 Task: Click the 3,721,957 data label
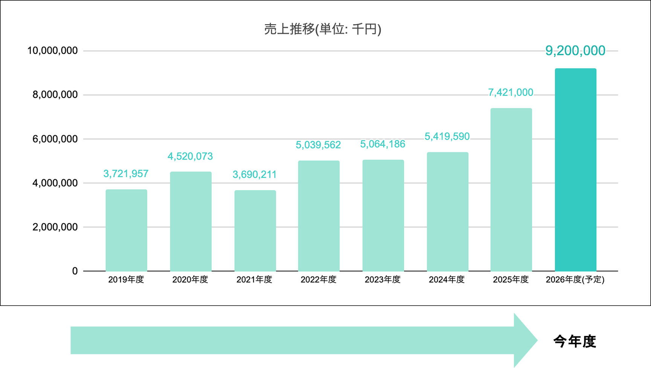click(126, 174)
